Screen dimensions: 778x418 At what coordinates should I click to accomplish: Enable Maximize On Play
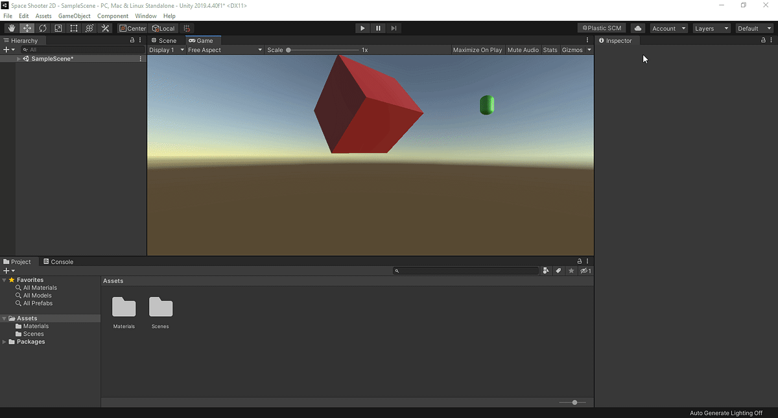click(478, 50)
